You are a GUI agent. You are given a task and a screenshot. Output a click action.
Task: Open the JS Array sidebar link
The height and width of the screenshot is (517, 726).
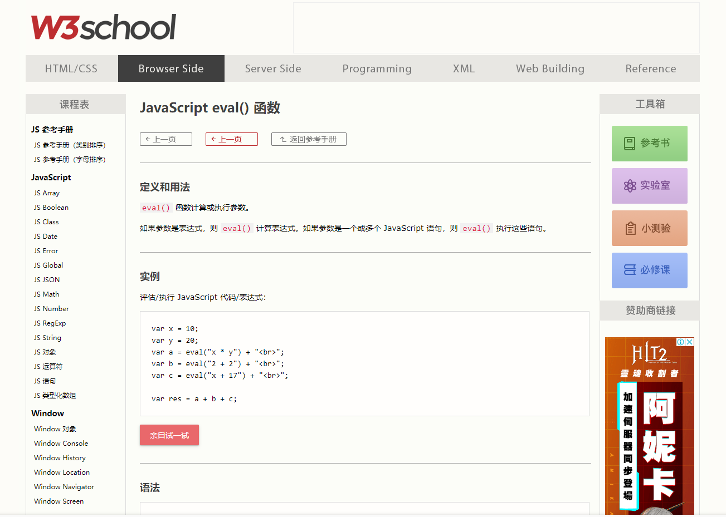click(x=46, y=193)
